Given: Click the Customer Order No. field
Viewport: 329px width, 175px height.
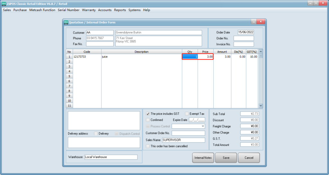Looking at the screenshot, I should [188, 133].
